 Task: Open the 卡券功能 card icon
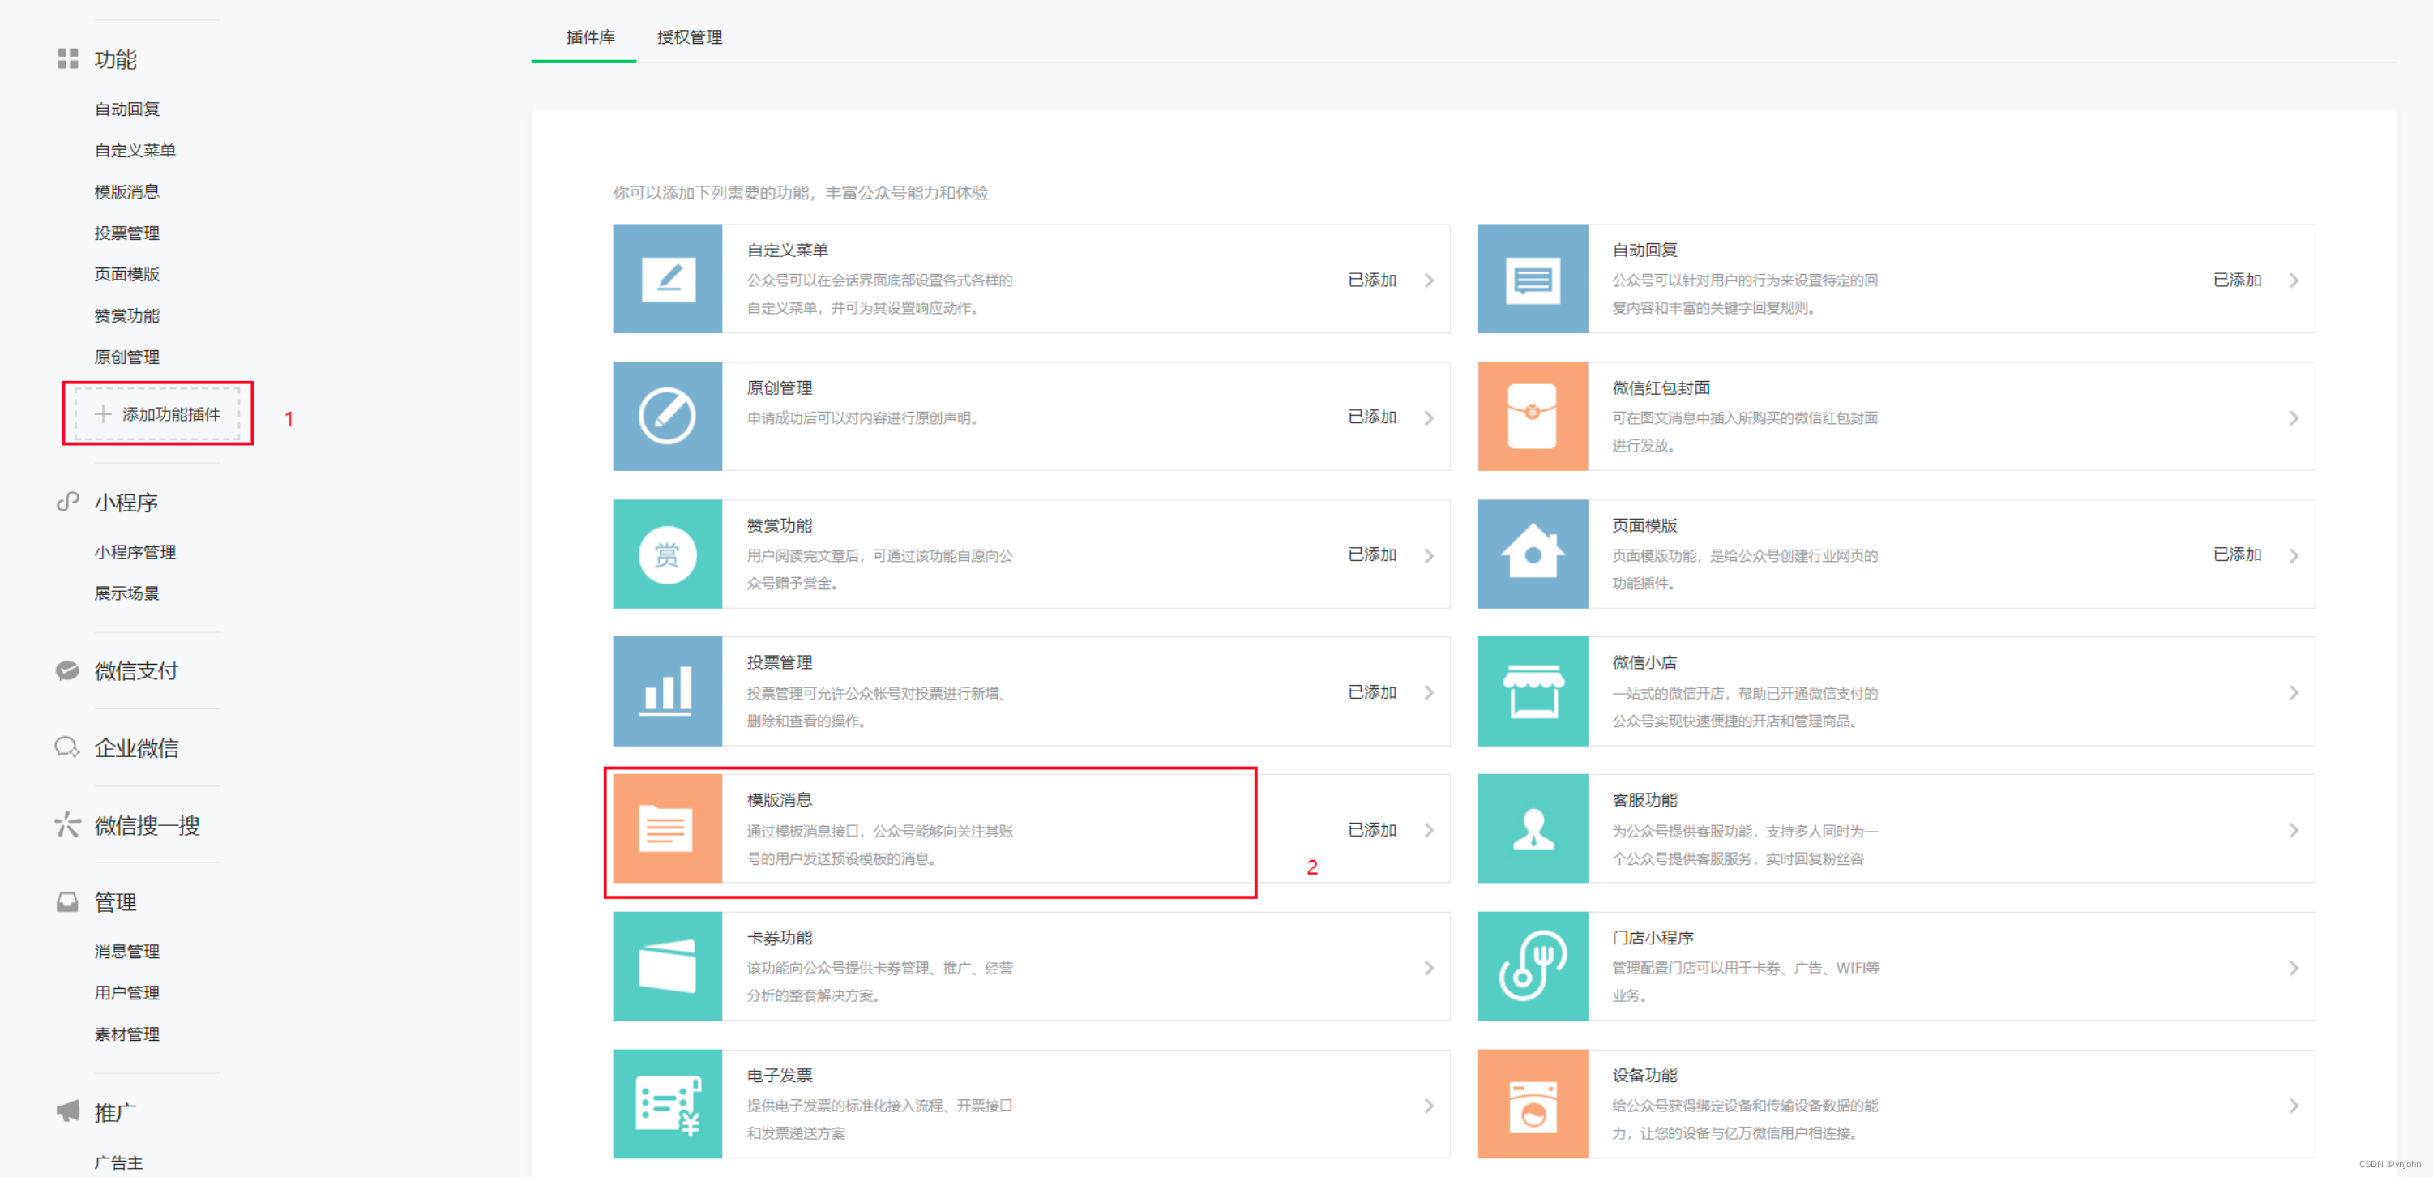(x=667, y=966)
